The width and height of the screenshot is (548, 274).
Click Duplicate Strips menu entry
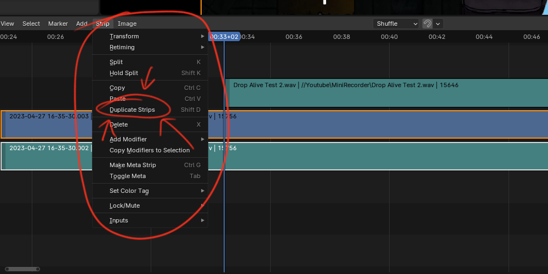tap(150, 110)
